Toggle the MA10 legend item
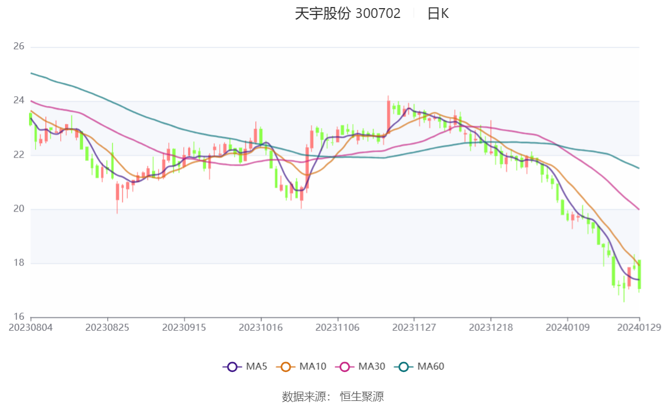The image size is (666, 405). (x=301, y=366)
